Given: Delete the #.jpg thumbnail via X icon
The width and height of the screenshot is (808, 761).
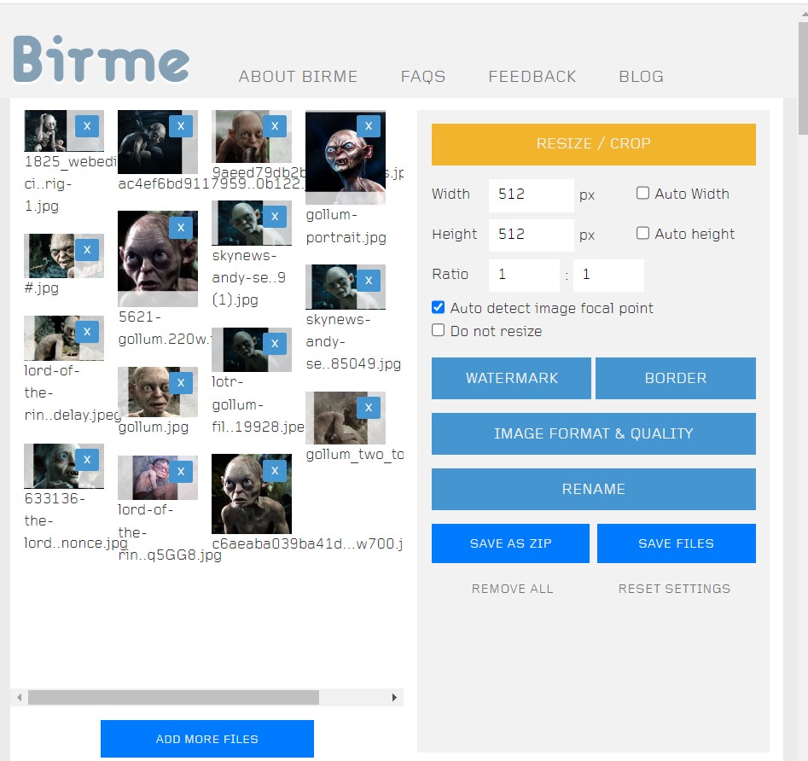Looking at the screenshot, I should 87,249.
